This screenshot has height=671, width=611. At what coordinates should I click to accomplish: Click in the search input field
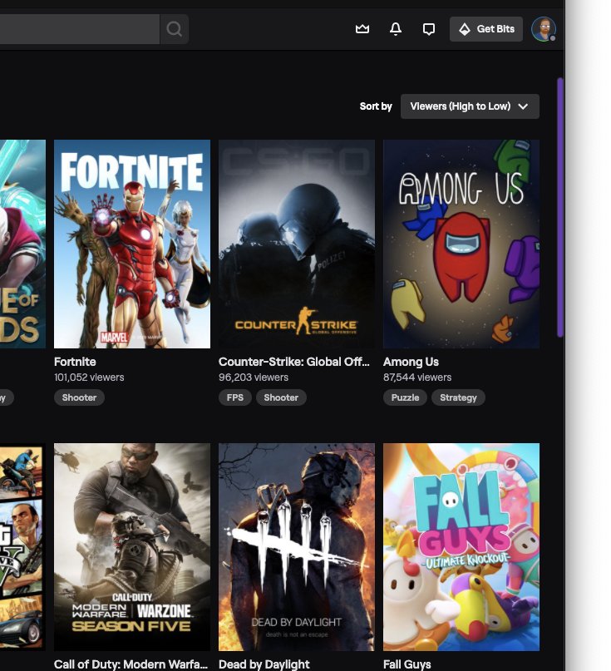click(x=80, y=29)
